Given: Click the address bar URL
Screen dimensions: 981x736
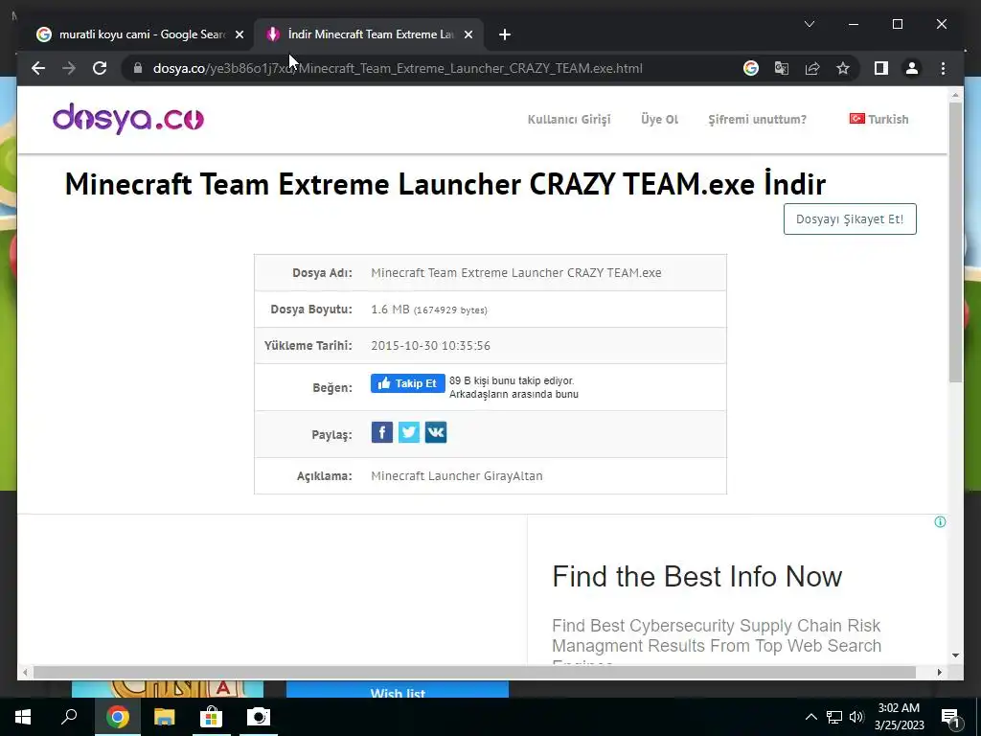Looking at the screenshot, I should coord(398,68).
